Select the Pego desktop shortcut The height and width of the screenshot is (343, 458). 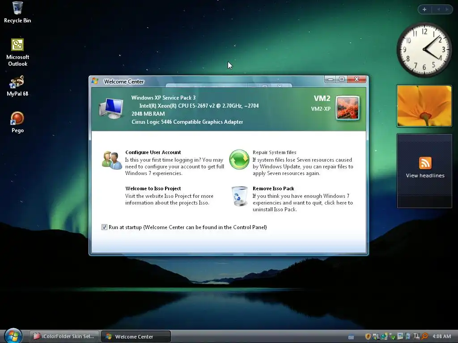click(17, 122)
